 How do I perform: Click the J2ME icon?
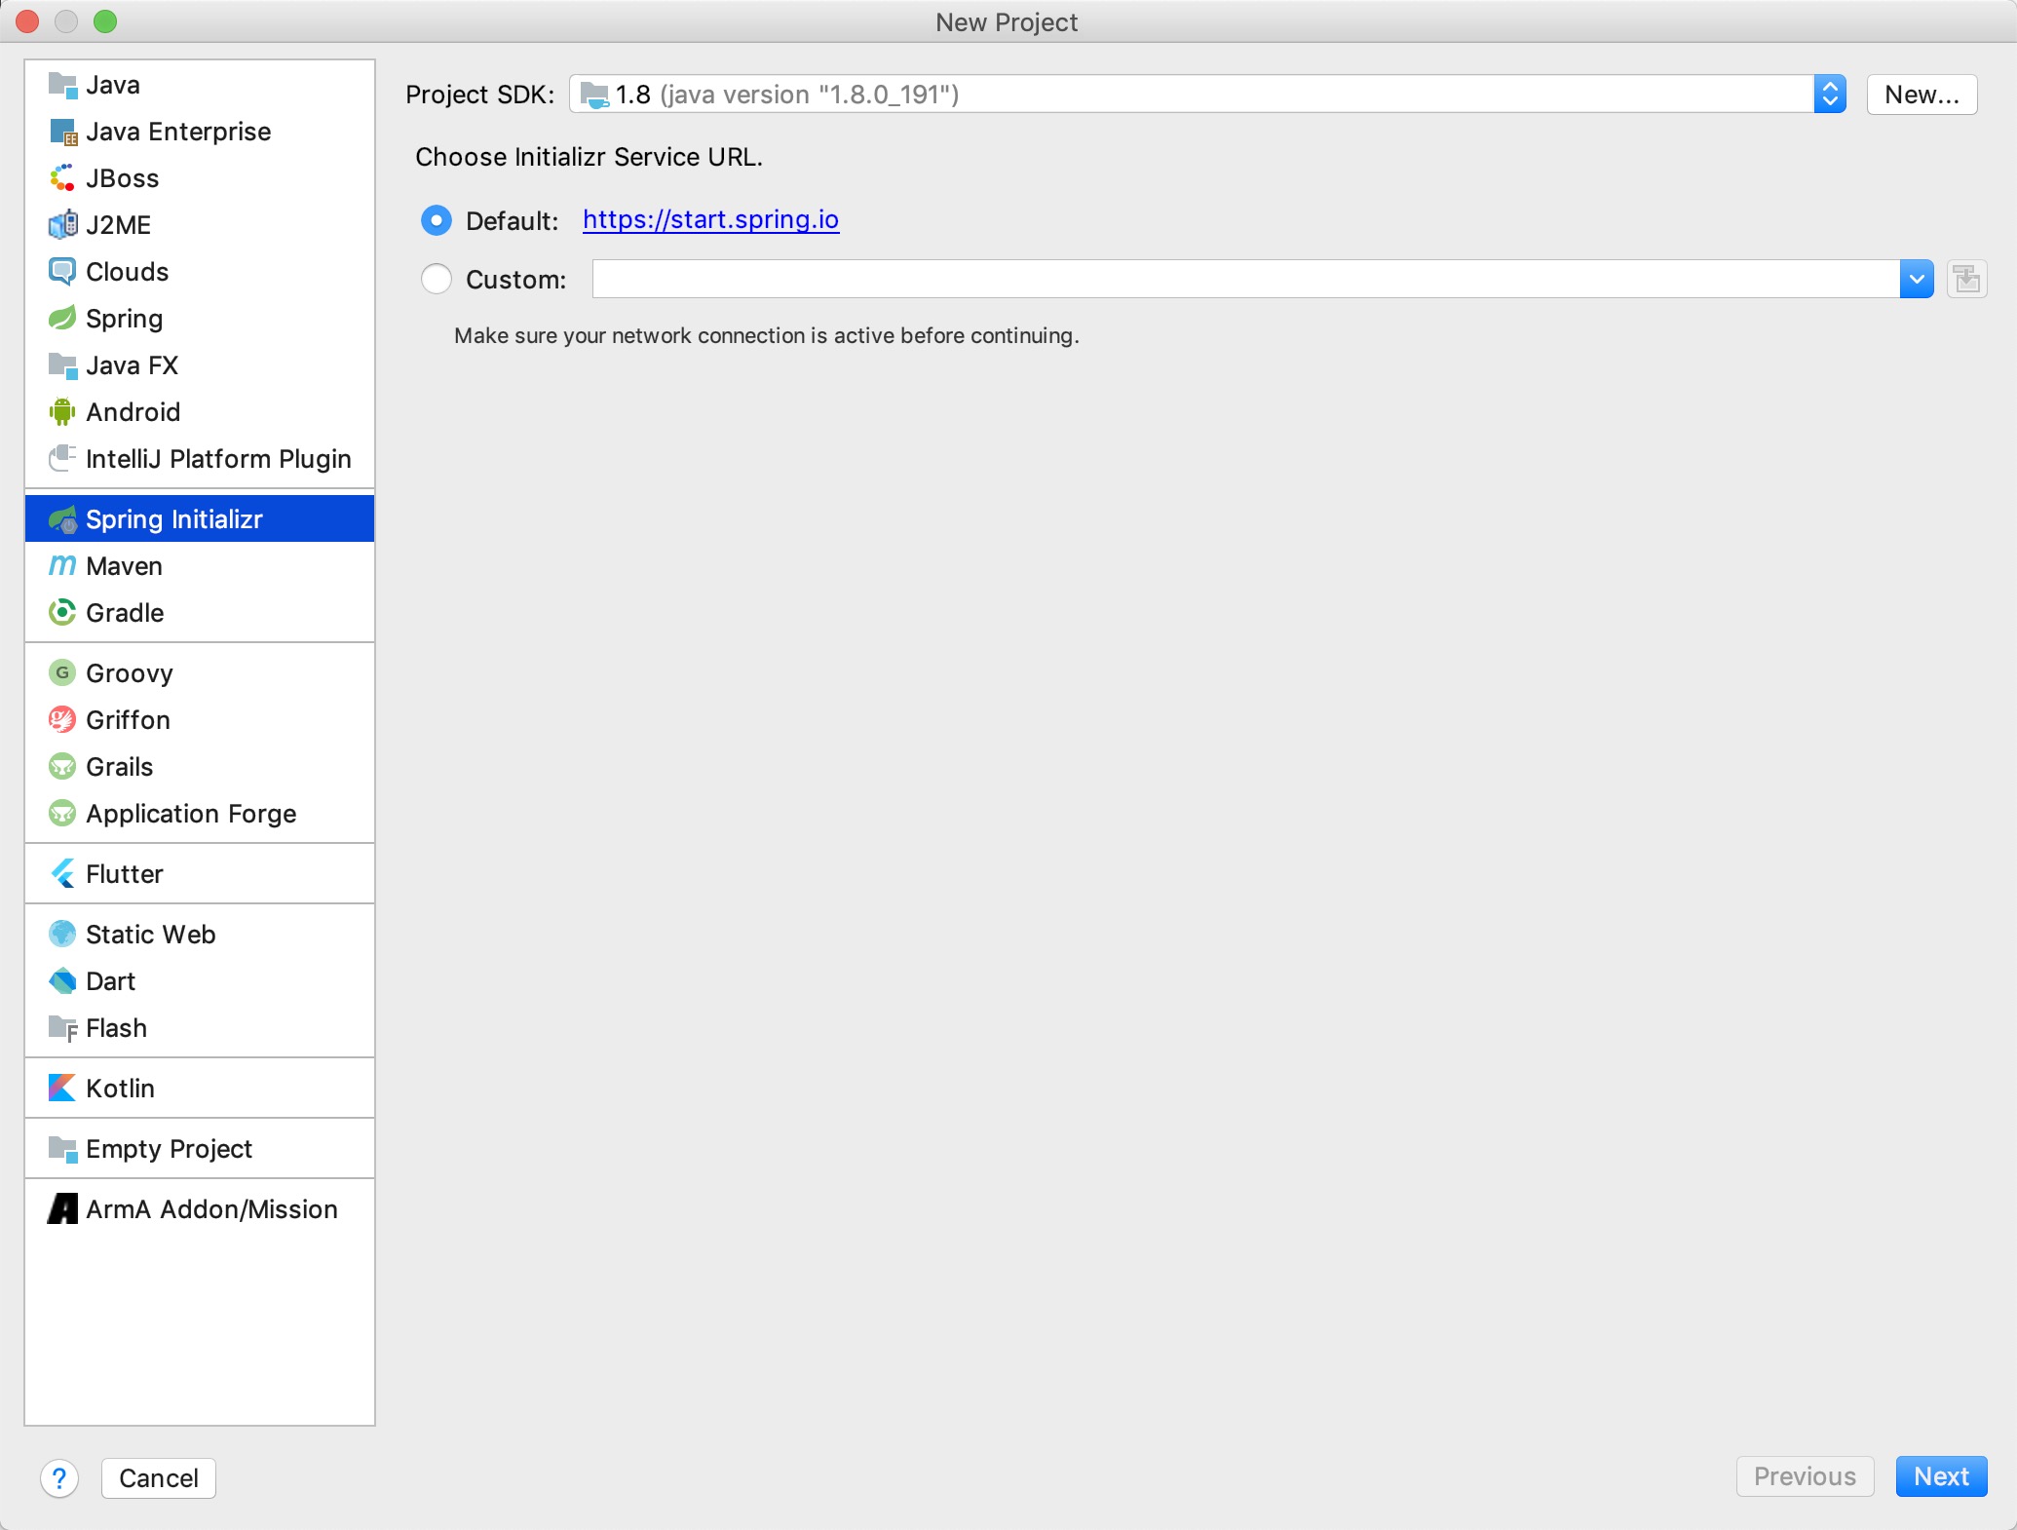(x=62, y=225)
